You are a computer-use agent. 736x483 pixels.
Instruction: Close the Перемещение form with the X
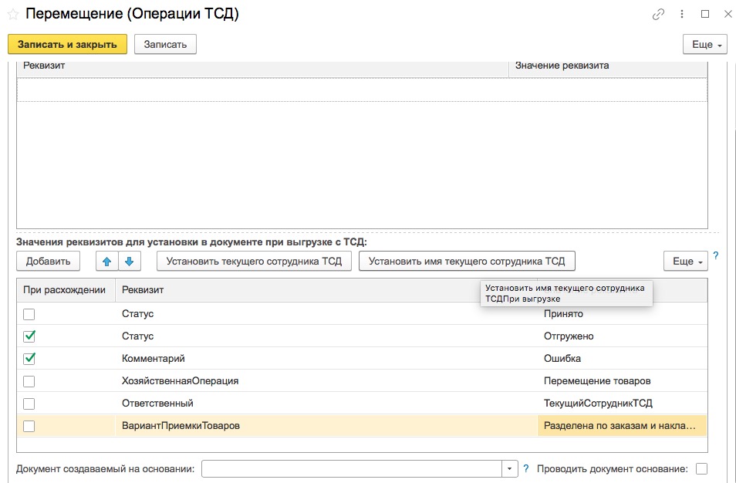[728, 14]
